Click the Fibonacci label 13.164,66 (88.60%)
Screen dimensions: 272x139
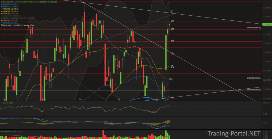coord(254,28)
